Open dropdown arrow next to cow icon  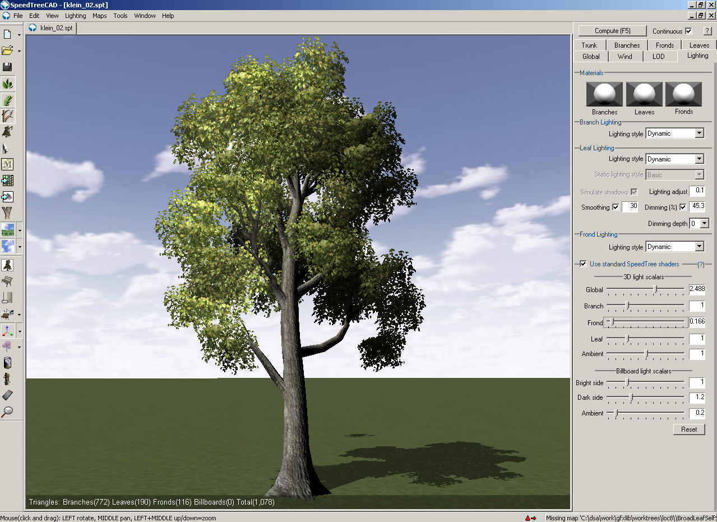click(19, 314)
